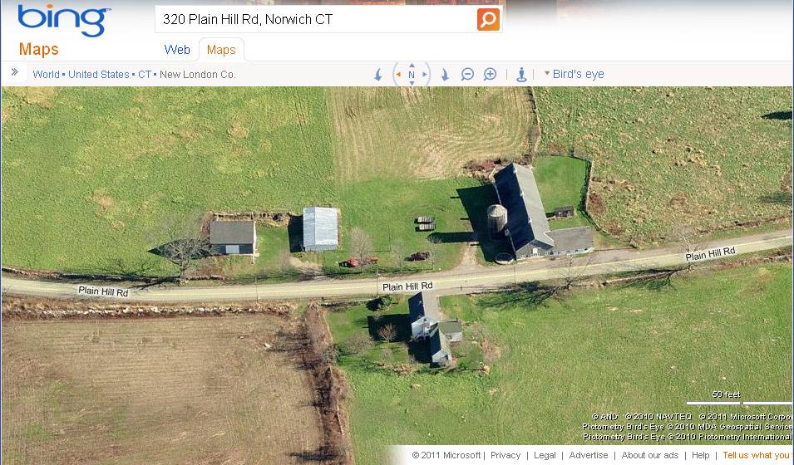
Task: Open the Bird's eye view dropdown
Action: click(x=574, y=74)
